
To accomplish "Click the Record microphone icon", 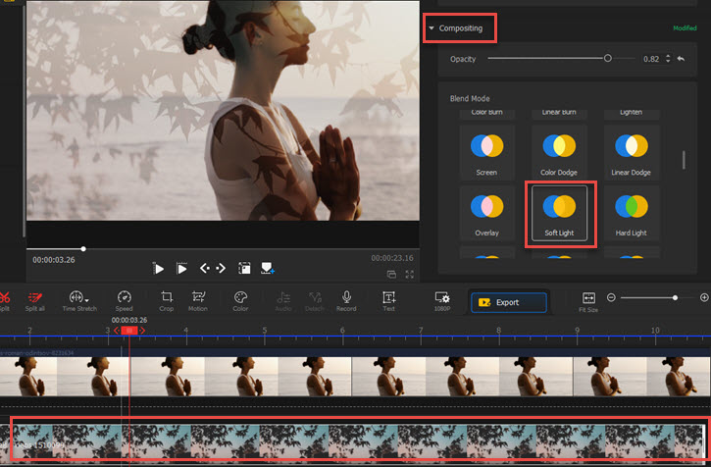I will (346, 297).
